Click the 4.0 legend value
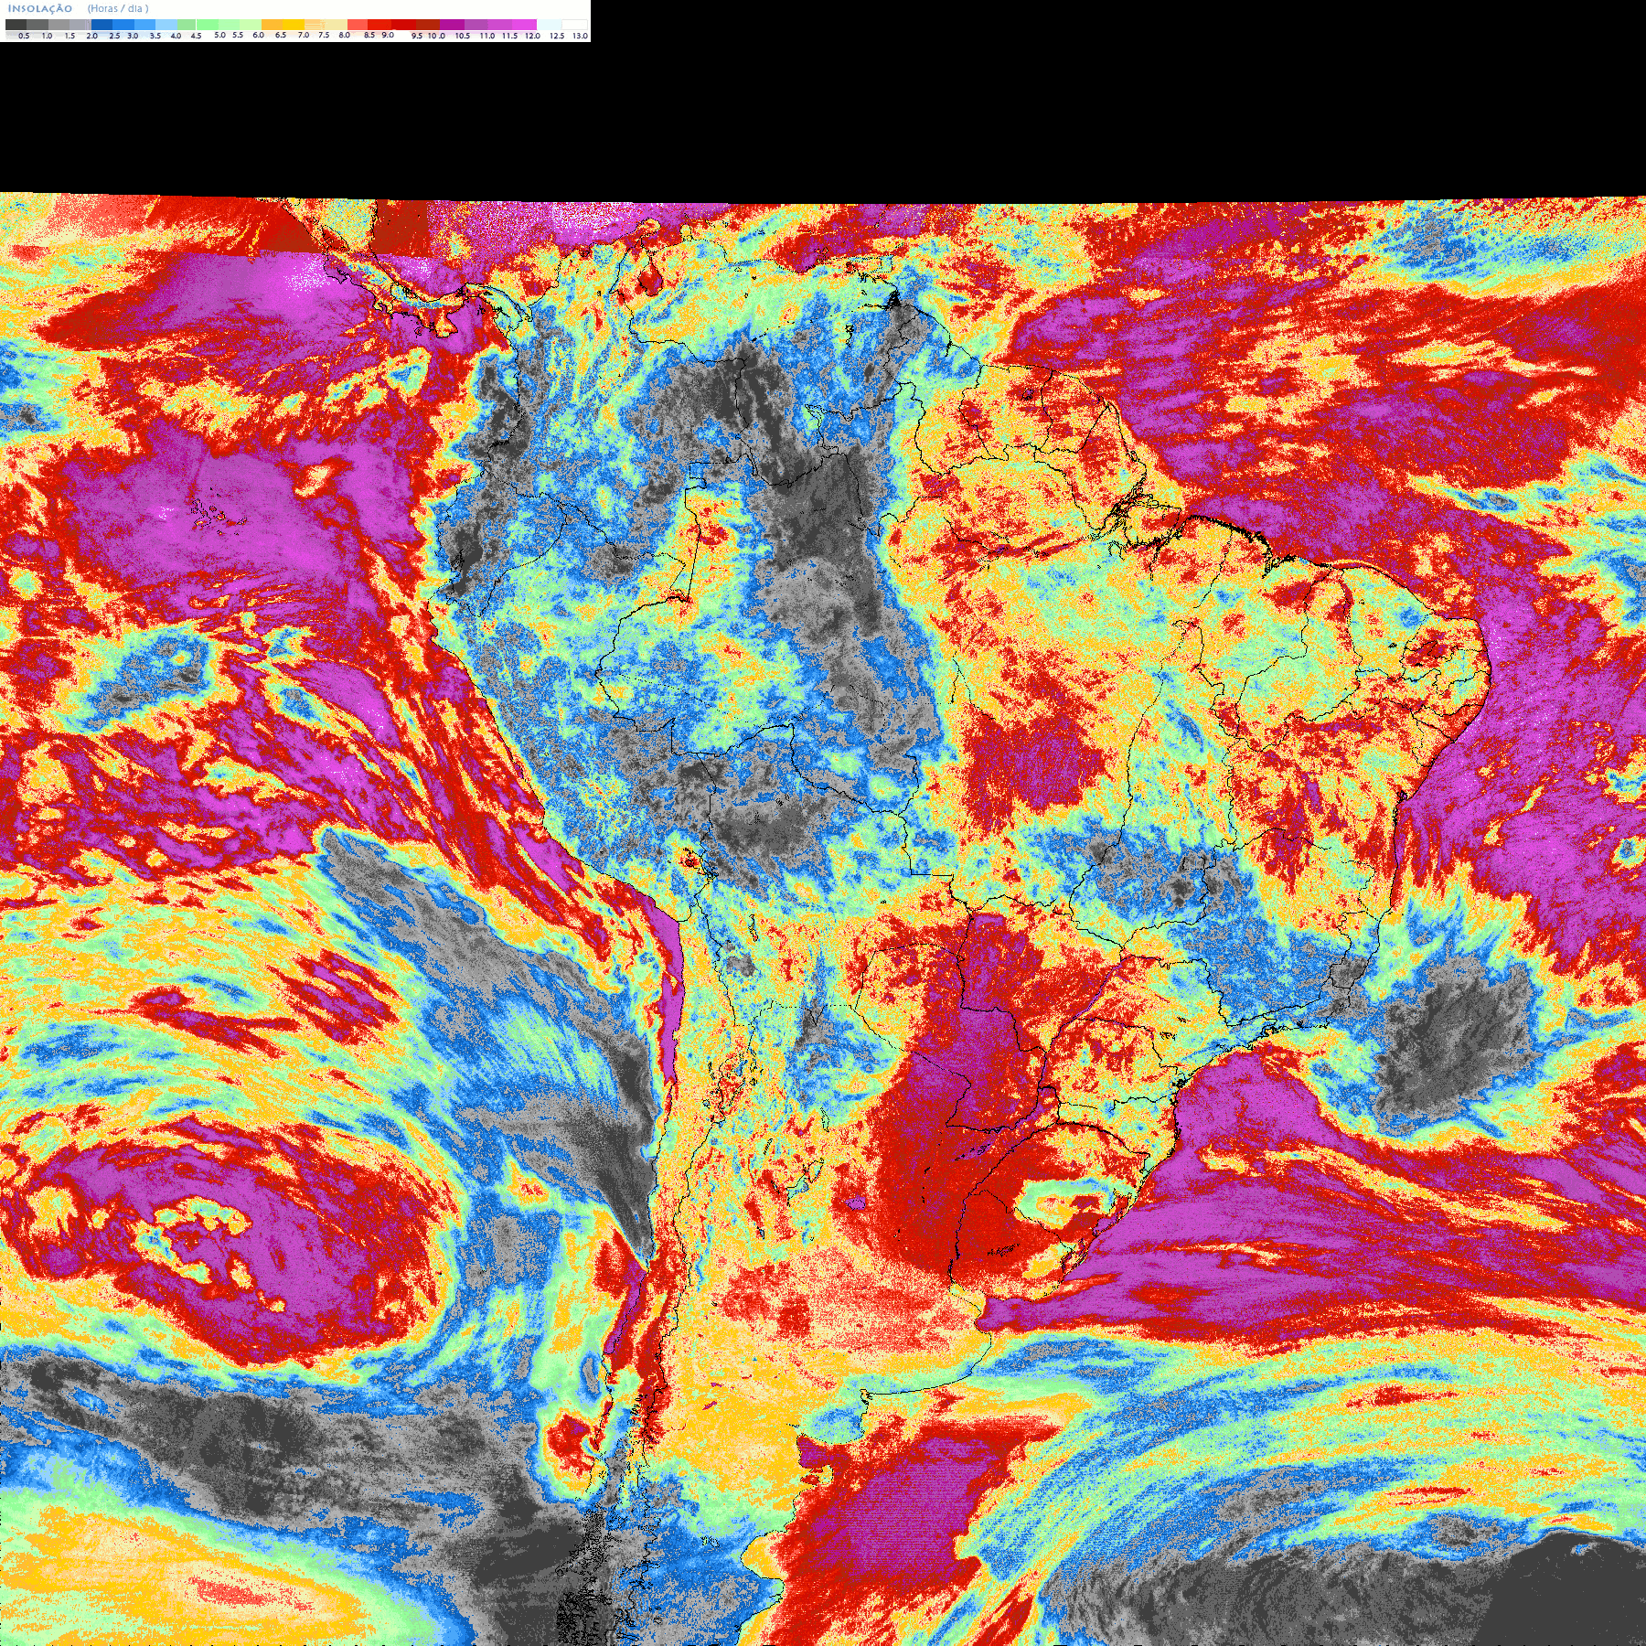This screenshot has width=1646, height=1646. [176, 36]
